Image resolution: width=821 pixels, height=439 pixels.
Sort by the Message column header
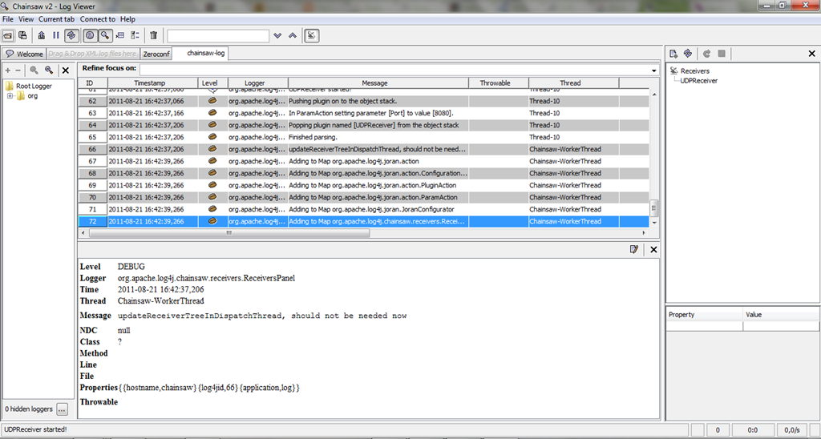378,83
